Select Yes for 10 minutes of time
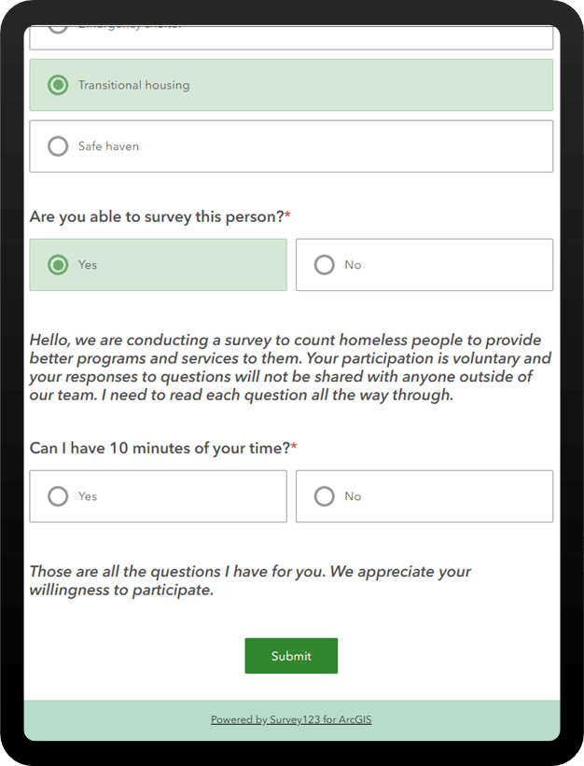This screenshot has height=766, width=584. coord(158,495)
